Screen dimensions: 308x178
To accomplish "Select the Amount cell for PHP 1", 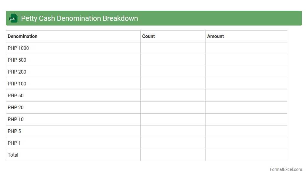I will click(246, 143).
